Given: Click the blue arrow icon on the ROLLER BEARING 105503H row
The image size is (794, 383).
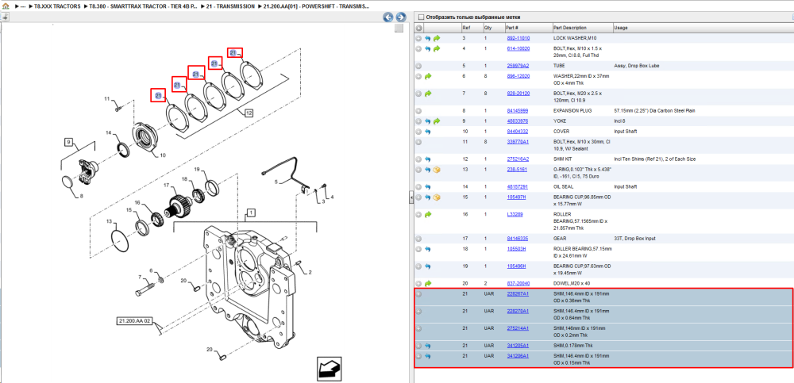Looking at the screenshot, I should pos(428,249).
